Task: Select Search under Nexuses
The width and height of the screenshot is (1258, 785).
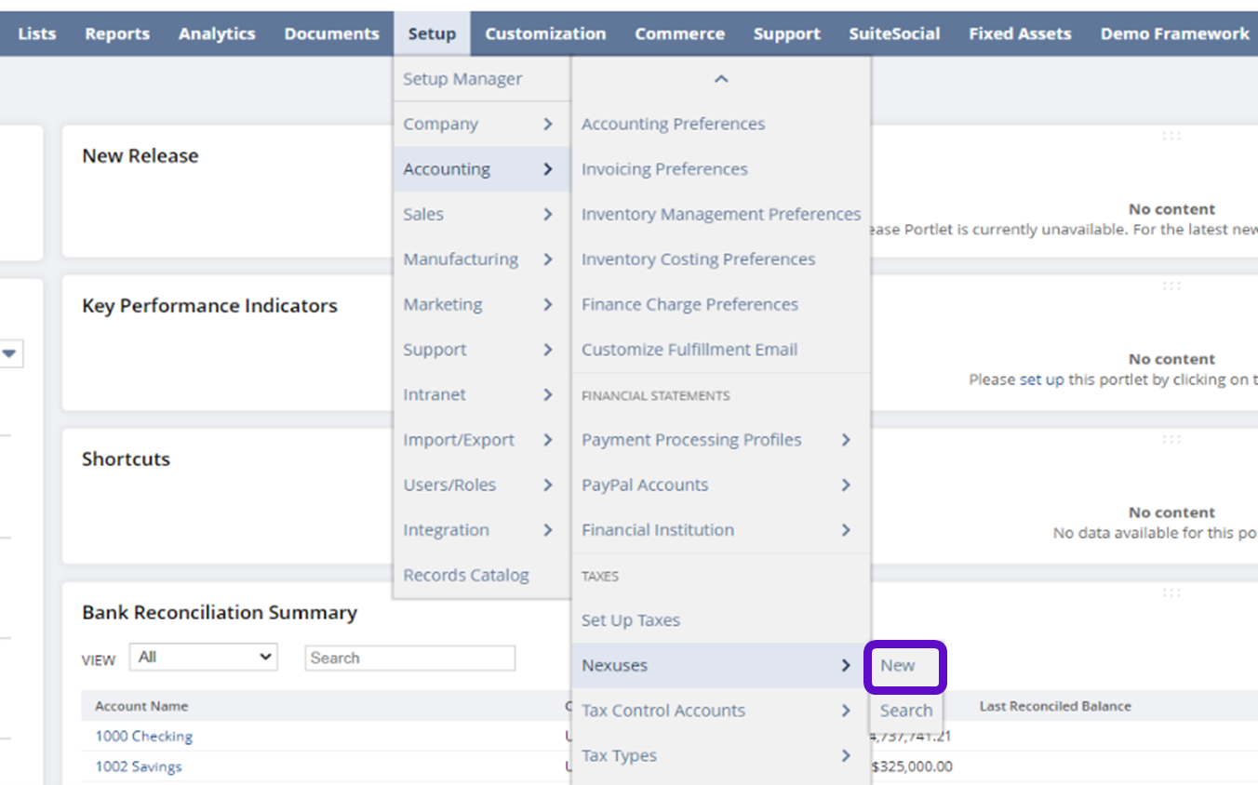Action: pos(905,711)
